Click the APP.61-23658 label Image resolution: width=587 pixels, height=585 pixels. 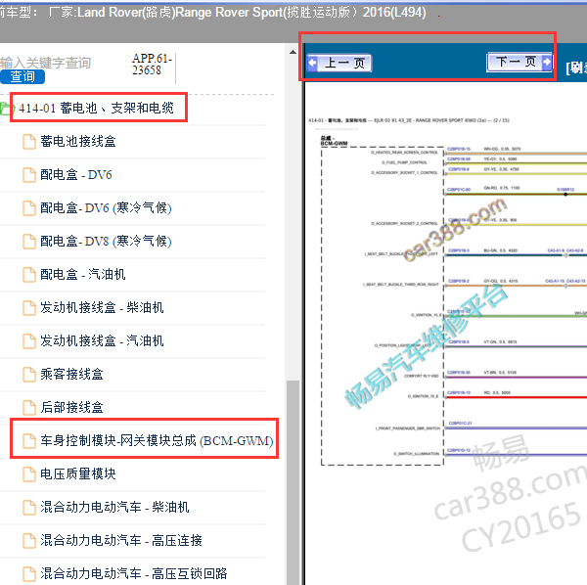point(152,64)
